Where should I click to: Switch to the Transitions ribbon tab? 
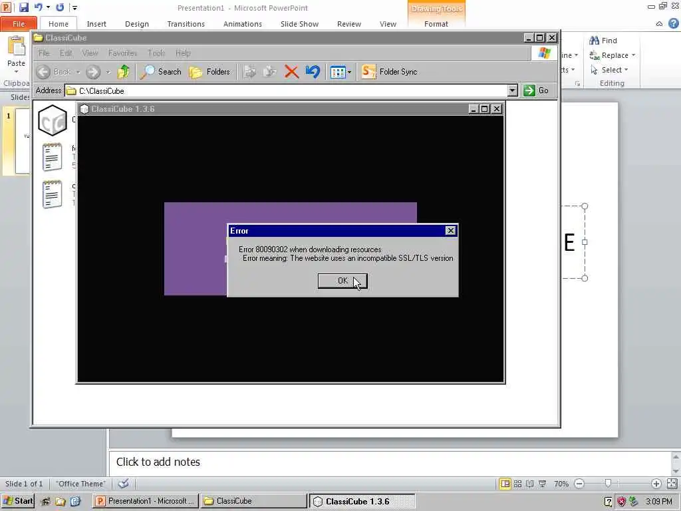click(x=186, y=24)
